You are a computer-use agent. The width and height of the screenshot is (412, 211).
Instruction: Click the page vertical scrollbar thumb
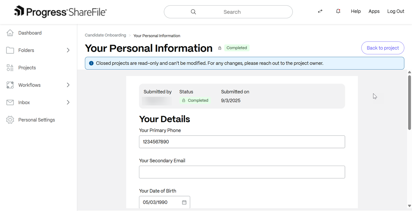coord(409,102)
